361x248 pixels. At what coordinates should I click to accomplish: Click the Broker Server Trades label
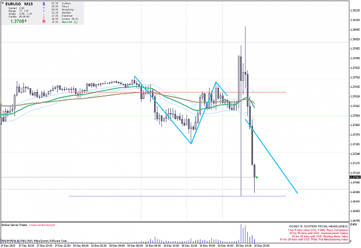tap(14, 225)
